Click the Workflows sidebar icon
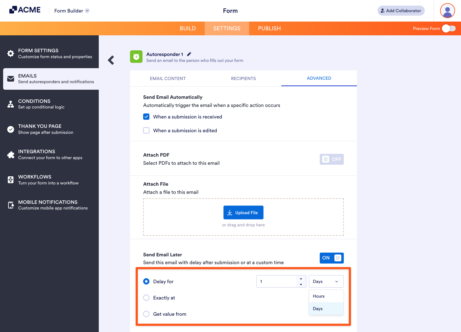The image size is (461, 332). [10, 179]
